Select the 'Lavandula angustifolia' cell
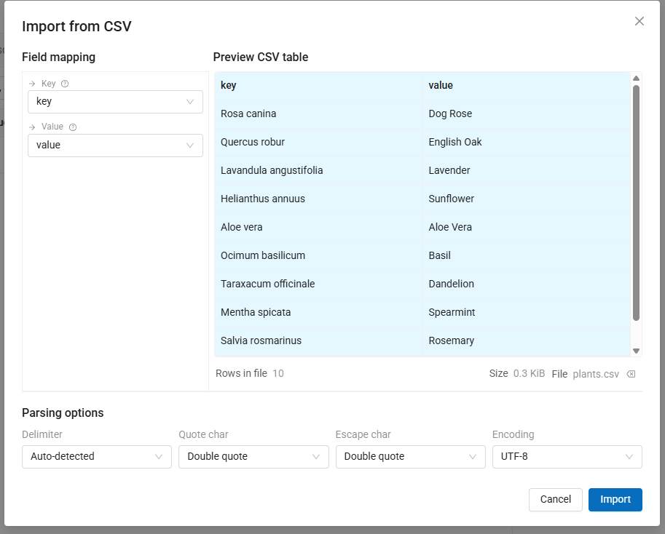 [x=318, y=171]
